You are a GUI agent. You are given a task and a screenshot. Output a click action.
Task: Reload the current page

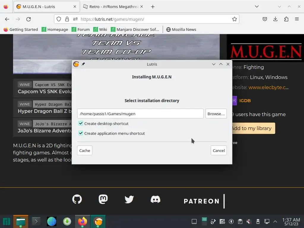[x=28, y=19]
